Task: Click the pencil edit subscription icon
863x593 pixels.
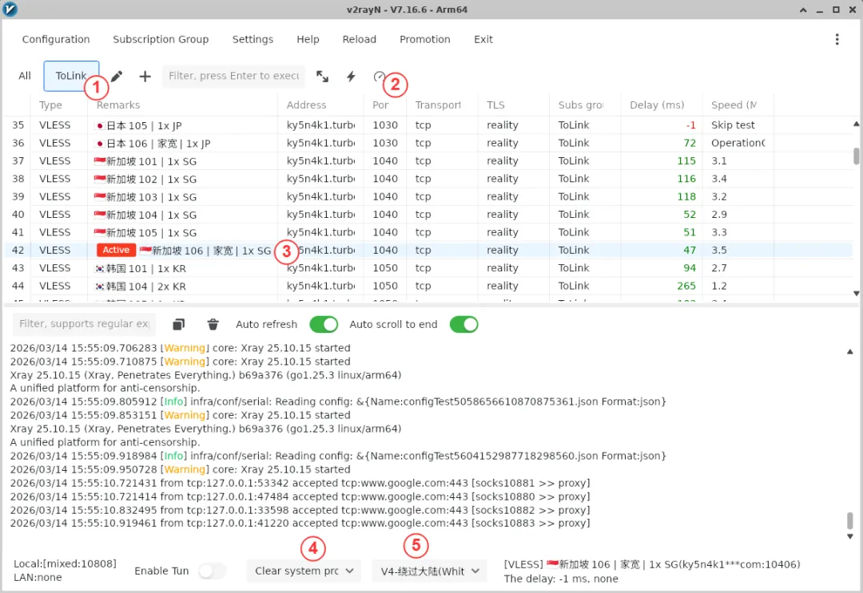Action: coord(117,77)
